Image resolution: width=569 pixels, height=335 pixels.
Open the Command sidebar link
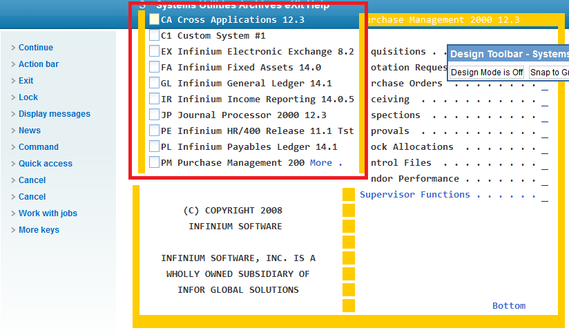(x=39, y=147)
